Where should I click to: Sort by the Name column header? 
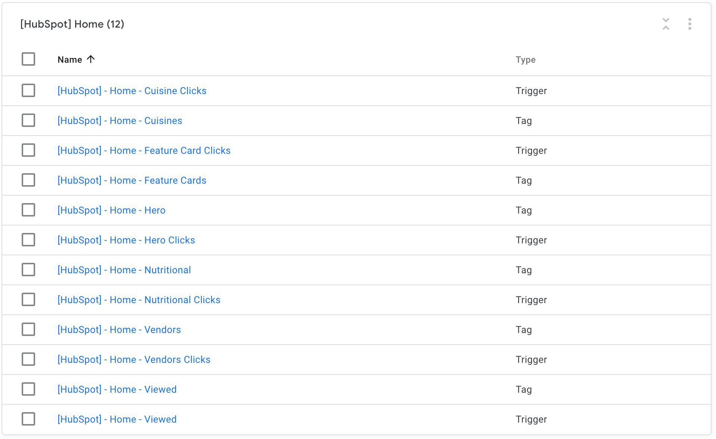(x=70, y=60)
